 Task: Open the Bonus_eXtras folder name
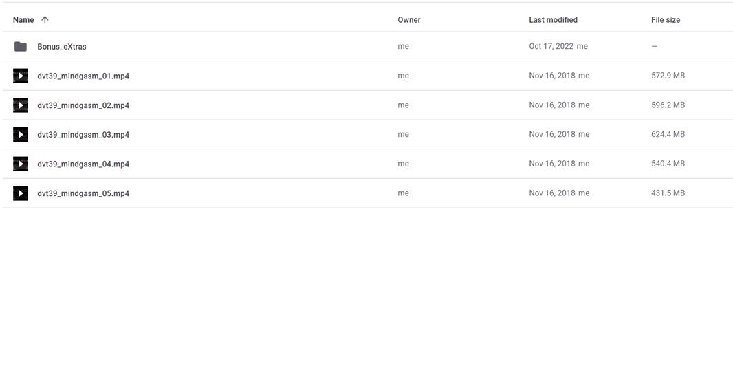[x=62, y=47]
